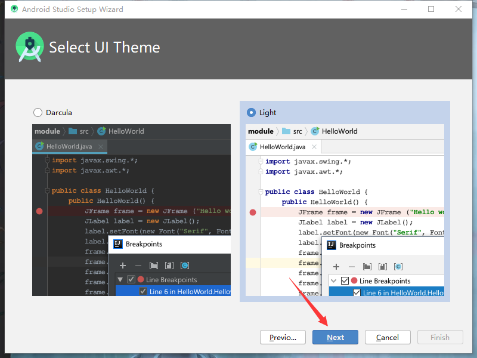
Task: Go back with the Previous button
Action: [x=283, y=337]
